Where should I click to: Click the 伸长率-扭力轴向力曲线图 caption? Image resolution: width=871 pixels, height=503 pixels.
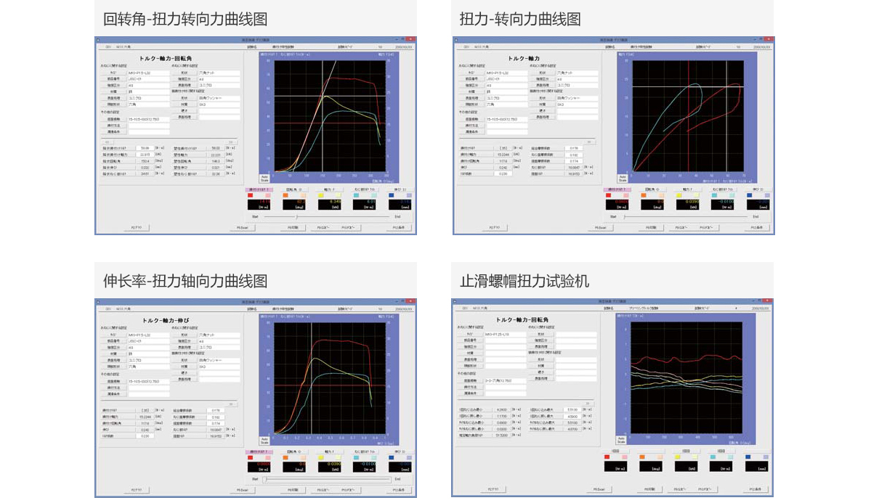pyautogui.click(x=185, y=281)
